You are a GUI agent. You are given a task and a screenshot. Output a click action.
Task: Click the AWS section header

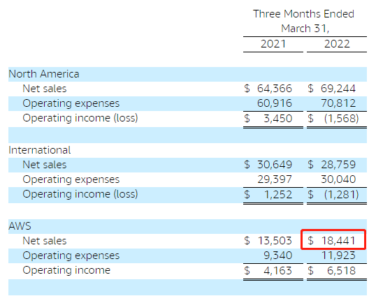point(20,226)
